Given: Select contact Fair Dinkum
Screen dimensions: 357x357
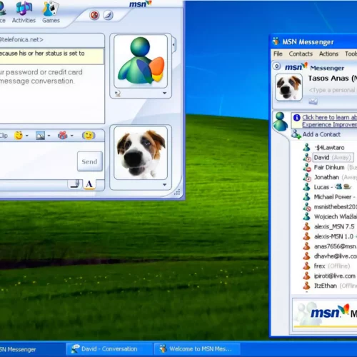Looking at the screenshot, I should coord(329,167).
